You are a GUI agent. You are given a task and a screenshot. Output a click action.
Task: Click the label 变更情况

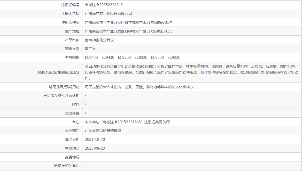pos(72,157)
